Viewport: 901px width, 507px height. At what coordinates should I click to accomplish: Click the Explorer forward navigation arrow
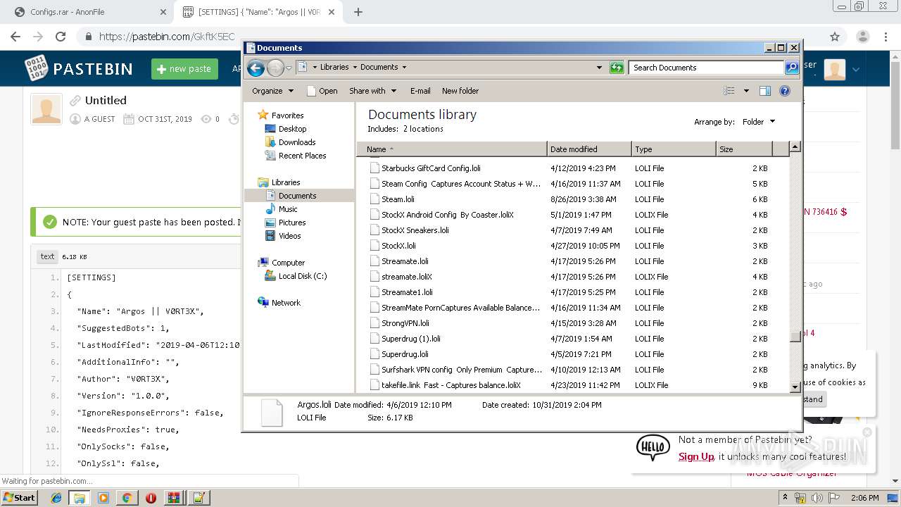click(x=275, y=68)
